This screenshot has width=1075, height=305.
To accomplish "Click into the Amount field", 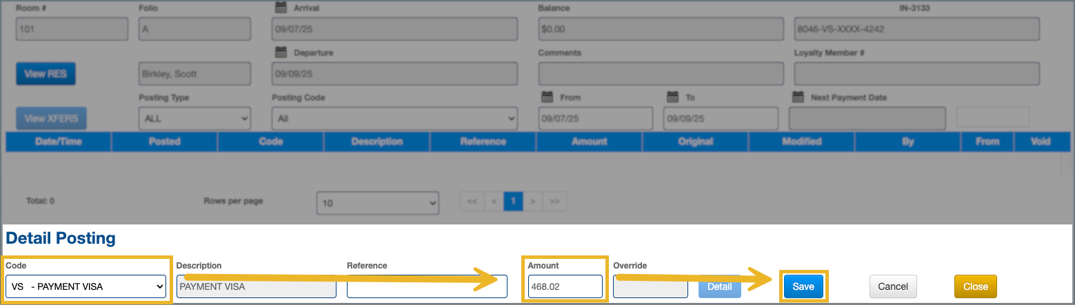I will (565, 286).
